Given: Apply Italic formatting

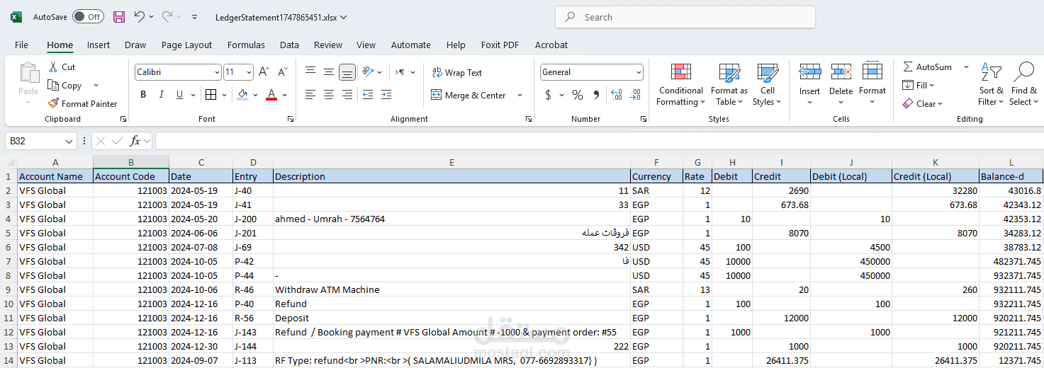Looking at the screenshot, I should [x=161, y=95].
